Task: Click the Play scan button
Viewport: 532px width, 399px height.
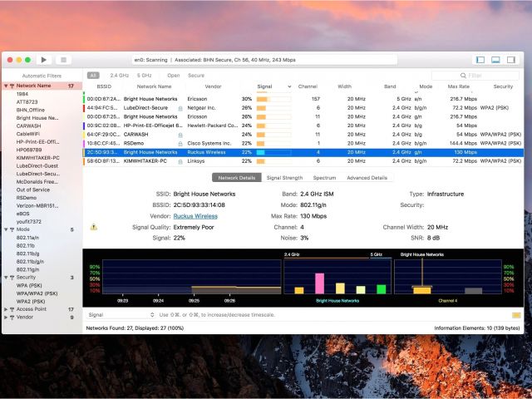Action: click(x=44, y=60)
